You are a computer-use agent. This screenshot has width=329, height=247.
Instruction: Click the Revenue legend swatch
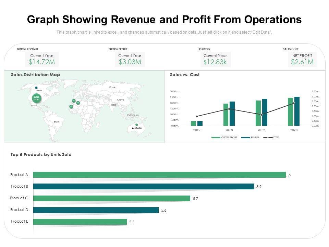[245, 138]
